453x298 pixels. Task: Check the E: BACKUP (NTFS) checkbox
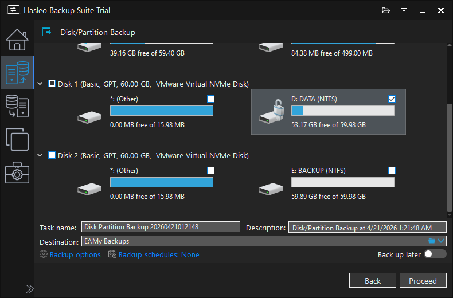click(392, 171)
